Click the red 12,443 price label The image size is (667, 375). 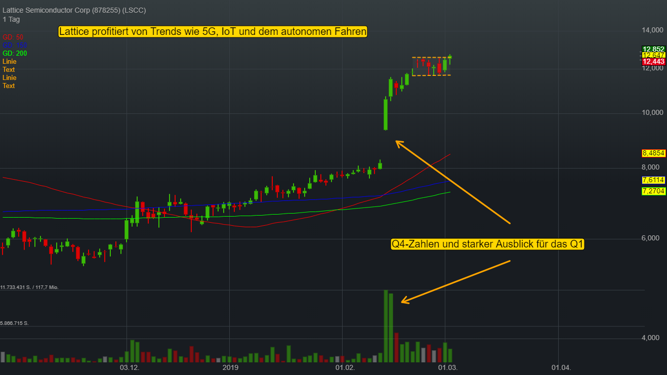(x=653, y=61)
